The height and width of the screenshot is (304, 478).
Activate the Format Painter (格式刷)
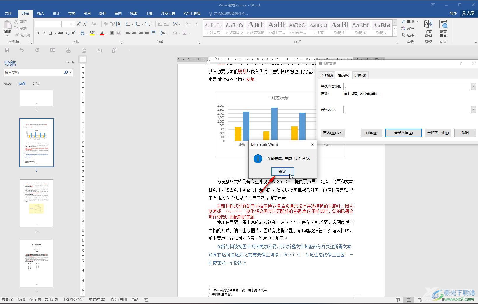[22, 35]
